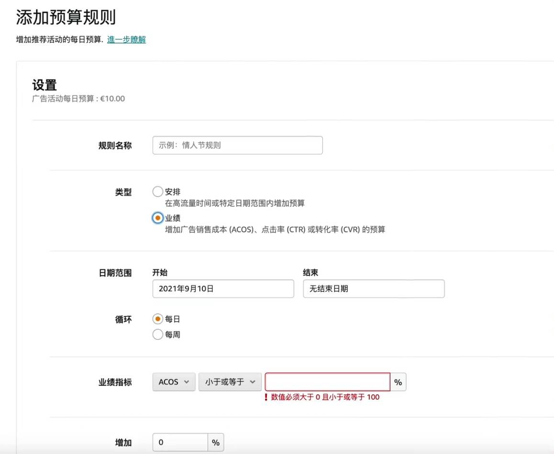Image resolution: width=554 pixels, height=454 pixels.
Task: Focus the 规则名称 rule name field
Action: tap(237, 145)
